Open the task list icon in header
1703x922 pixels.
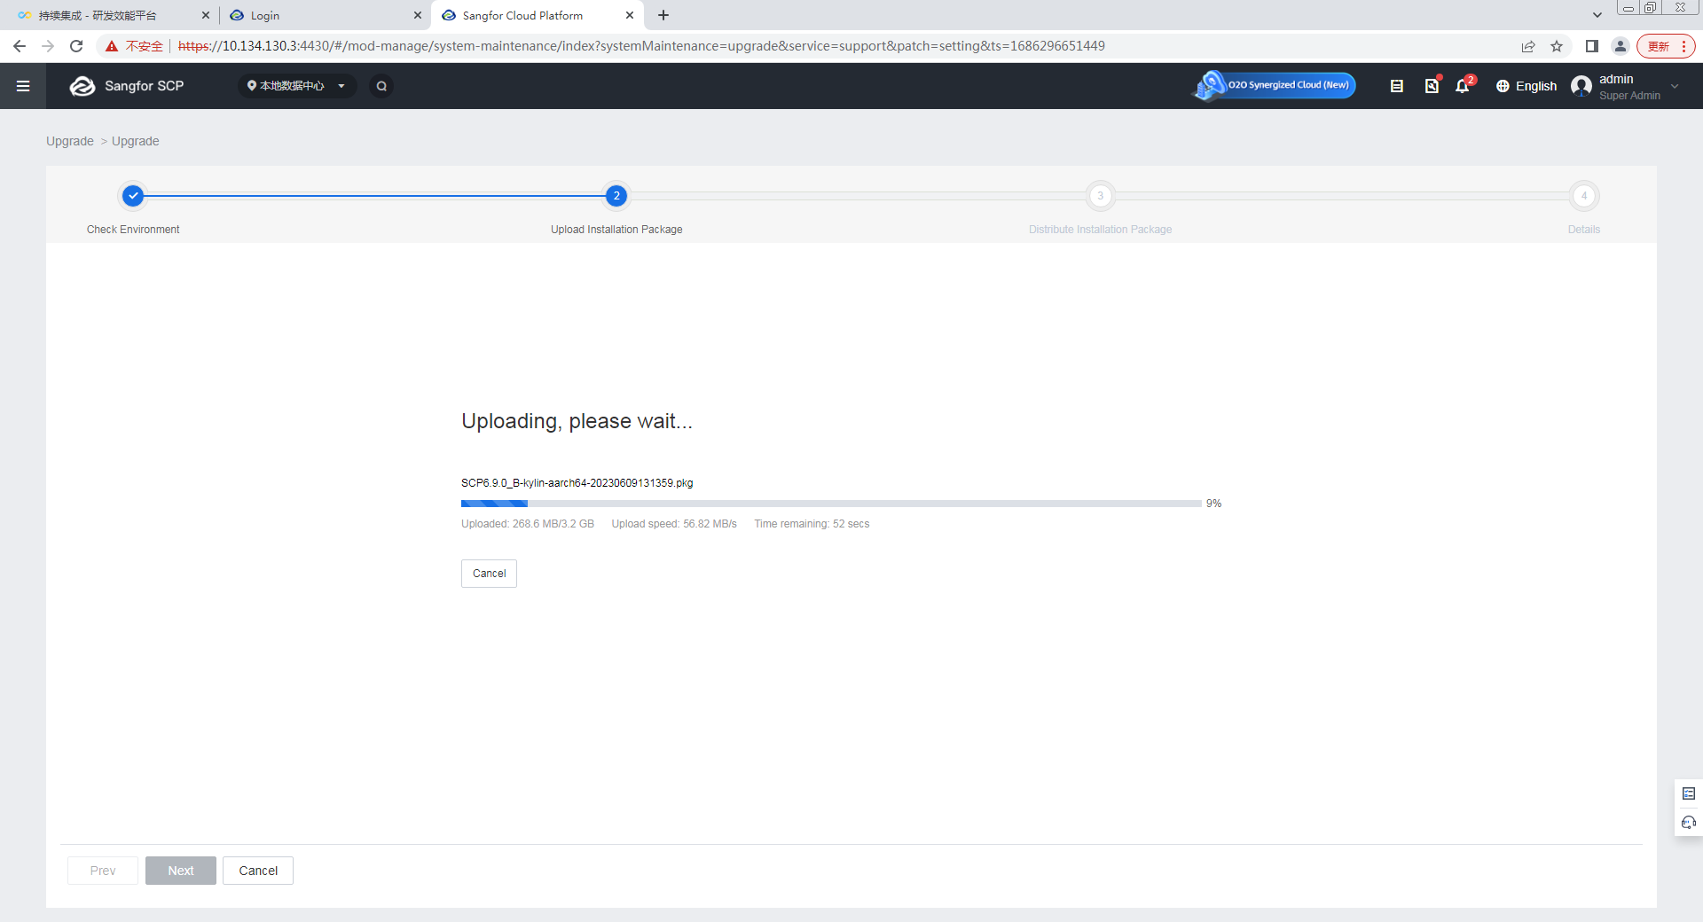click(x=1396, y=86)
